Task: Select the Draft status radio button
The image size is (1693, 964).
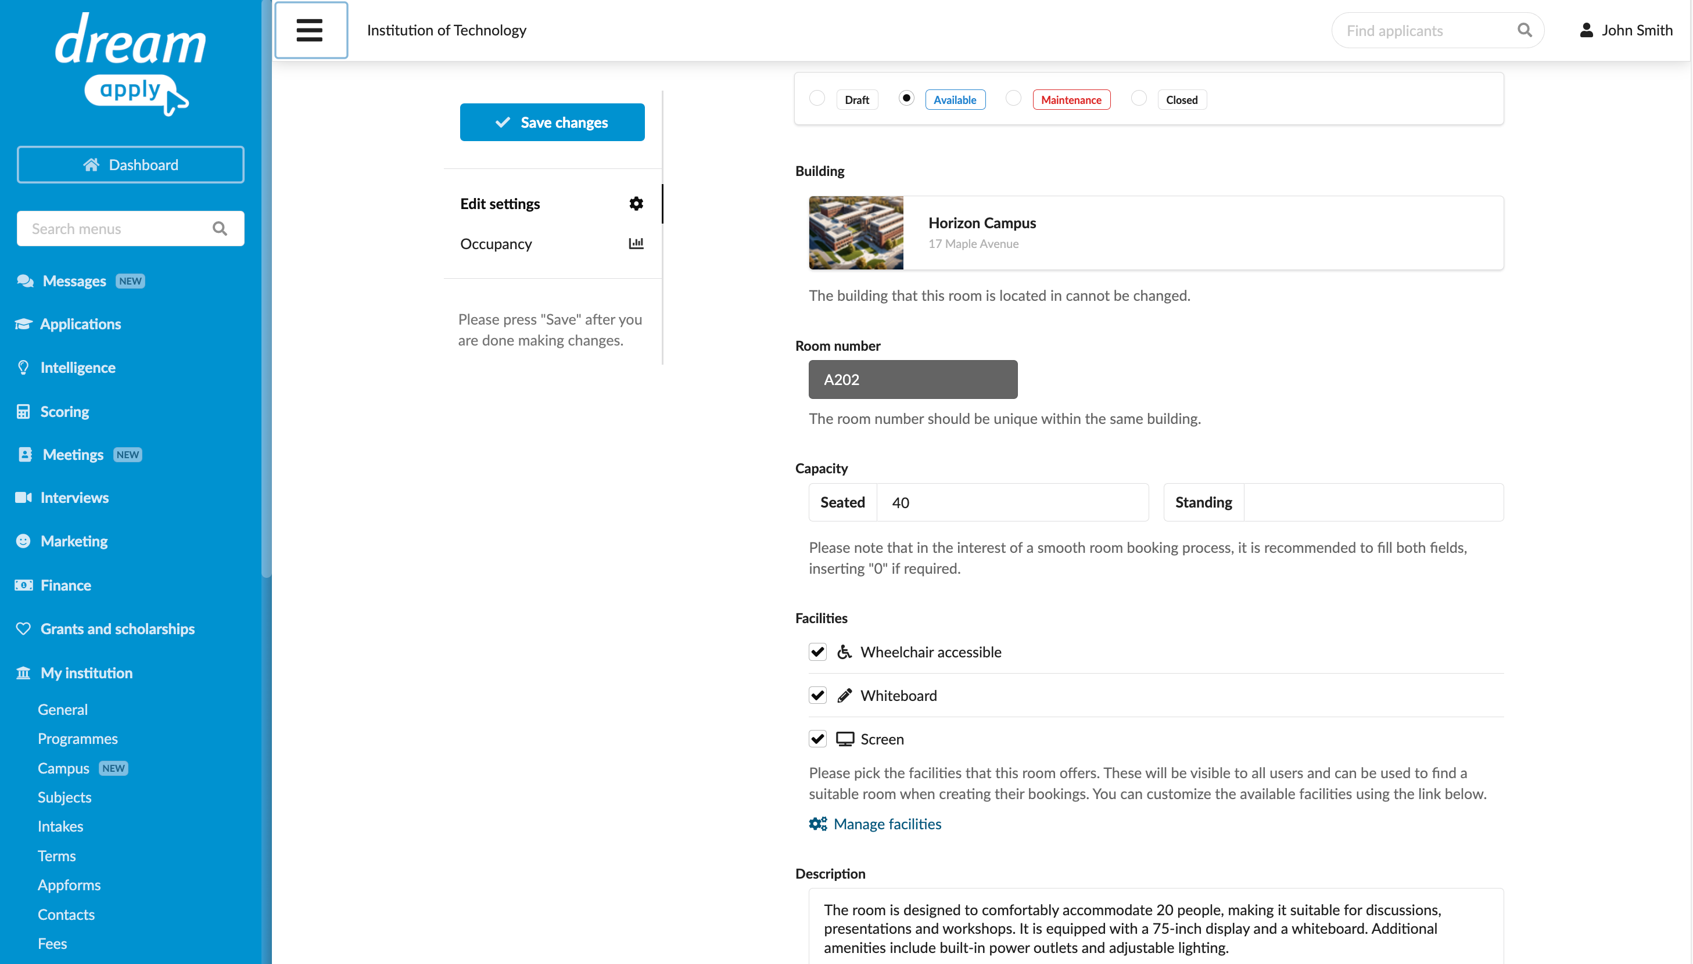Action: [x=817, y=99]
